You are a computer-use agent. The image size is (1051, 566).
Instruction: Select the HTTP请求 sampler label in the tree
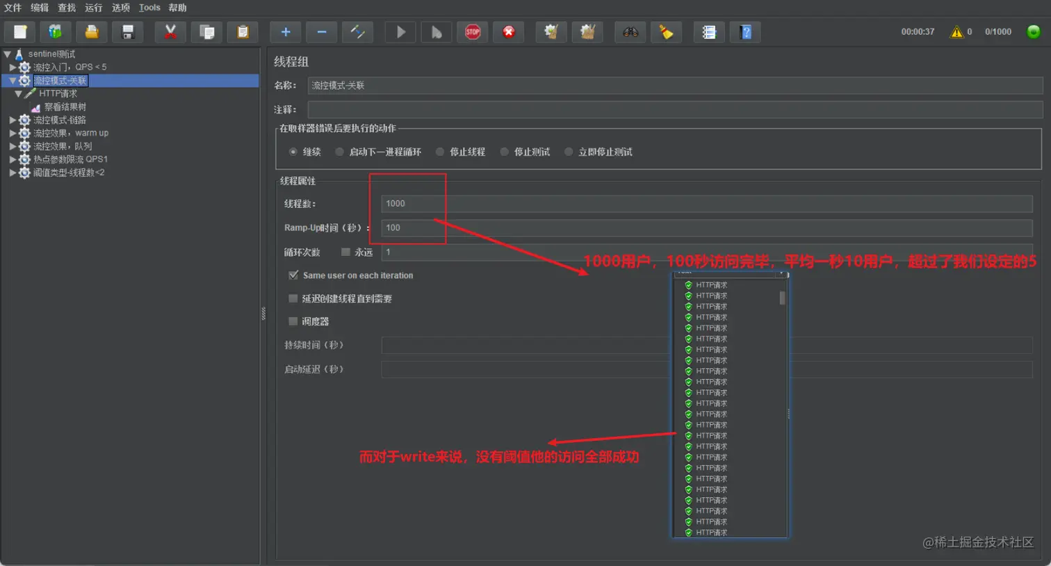(58, 94)
